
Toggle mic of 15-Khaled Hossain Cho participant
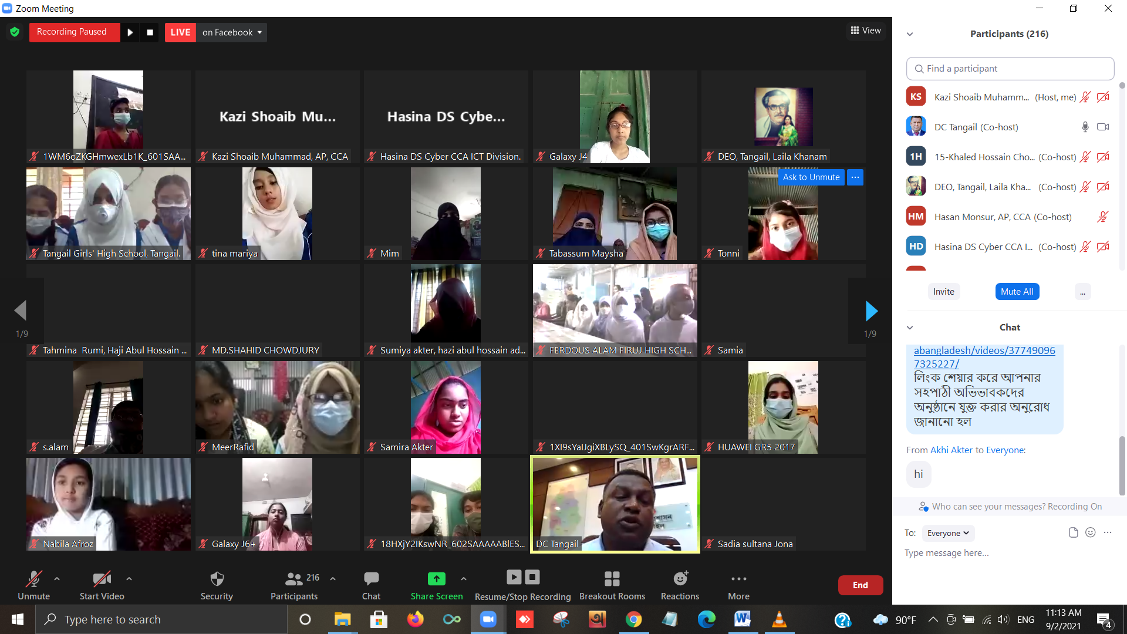[1085, 157]
